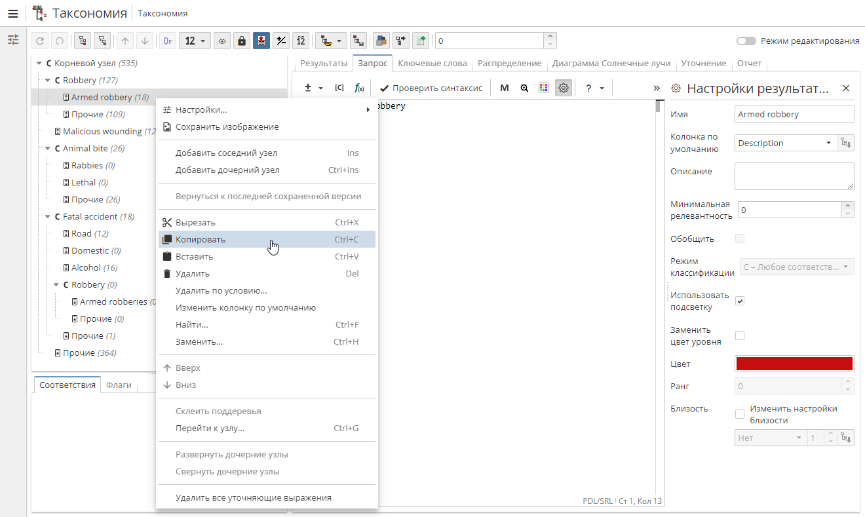This screenshot has height=517, width=865.
Task: Uncheck Использовать подсветку checkbox
Action: pyautogui.click(x=740, y=301)
